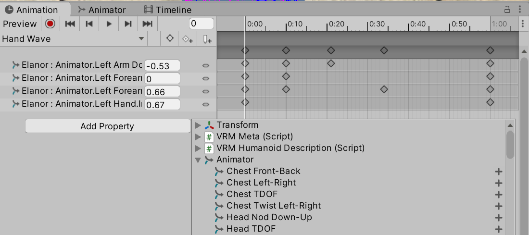The width and height of the screenshot is (529, 235).
Task: Toggle the window lock icon
Action: point(507,10)
